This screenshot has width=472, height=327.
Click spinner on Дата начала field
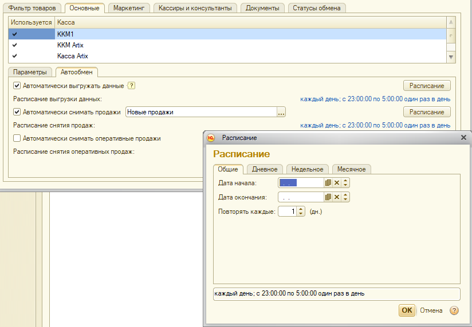point(345,183)
